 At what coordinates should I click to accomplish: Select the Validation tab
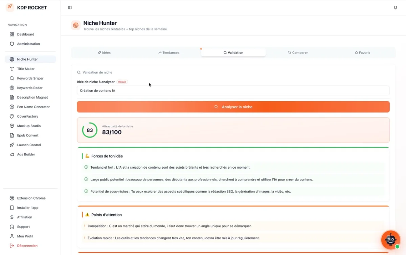coord(233,52)
